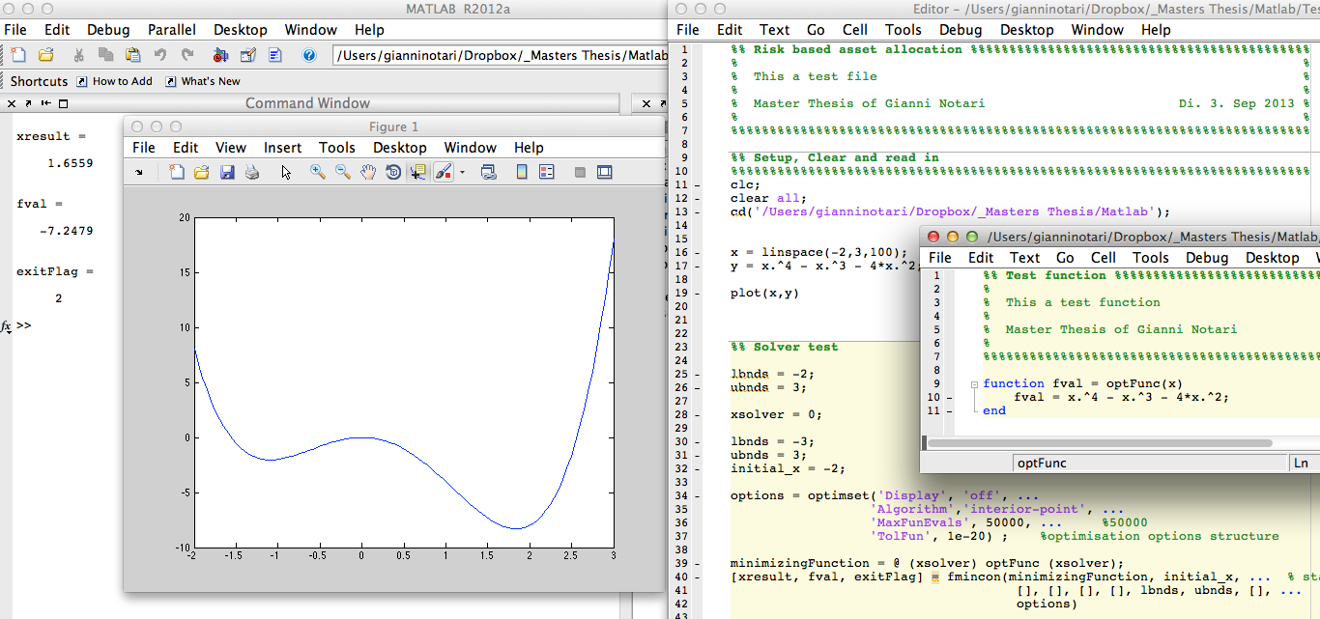Open the Insert menu in Figure 1
The width and height of the screenshot is (1320, 619).
click(282, 147)
